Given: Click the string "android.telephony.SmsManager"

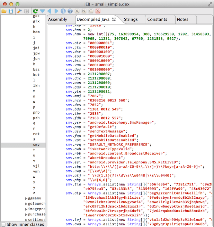Looking at the screenshot, I should click(121, 123).
